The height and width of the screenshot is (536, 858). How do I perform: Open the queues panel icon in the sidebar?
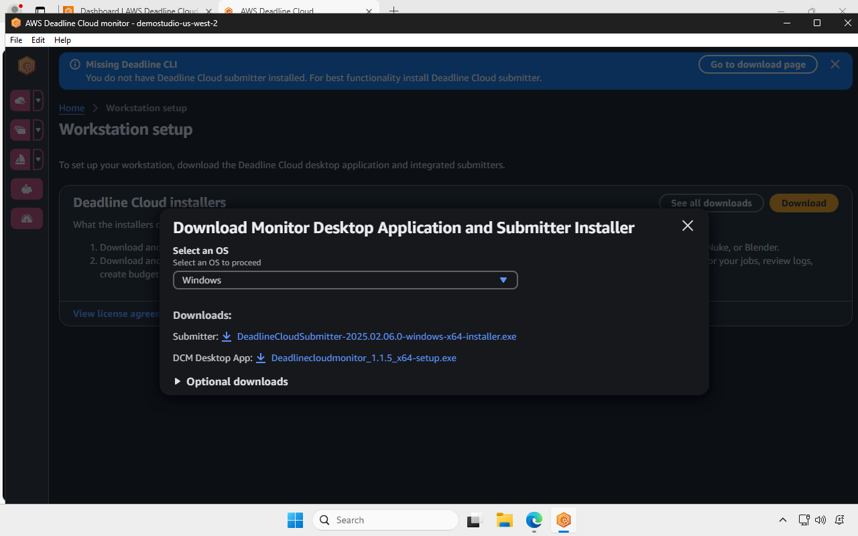point(19,129)
